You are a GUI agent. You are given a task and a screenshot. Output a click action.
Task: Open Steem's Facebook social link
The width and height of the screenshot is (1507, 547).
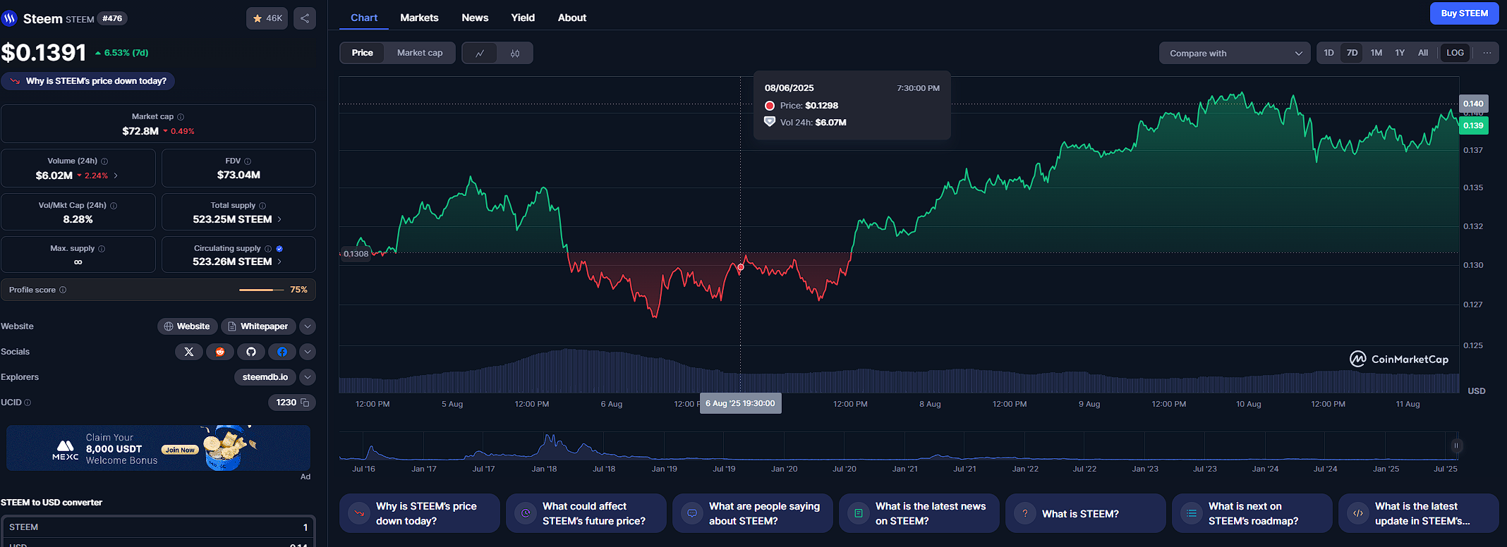tap(282, 352)
